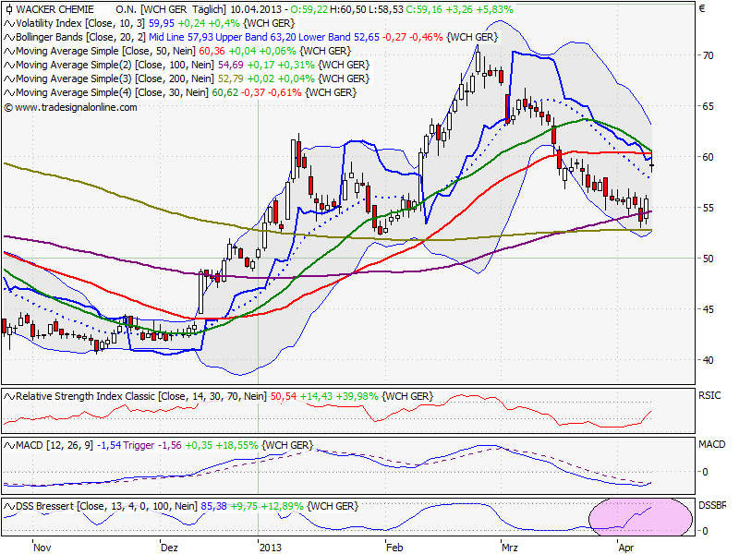739x554 pixels.
Task: Click the pink highlight ellipse in DSS Bressert panel
Action: pyautogui.click(x=640, y=519)
